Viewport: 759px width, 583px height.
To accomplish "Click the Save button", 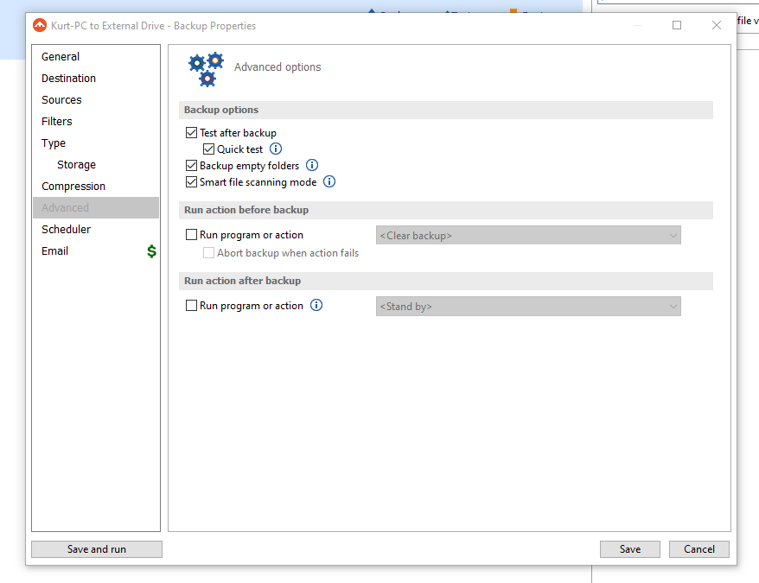I will click(629, 549).
